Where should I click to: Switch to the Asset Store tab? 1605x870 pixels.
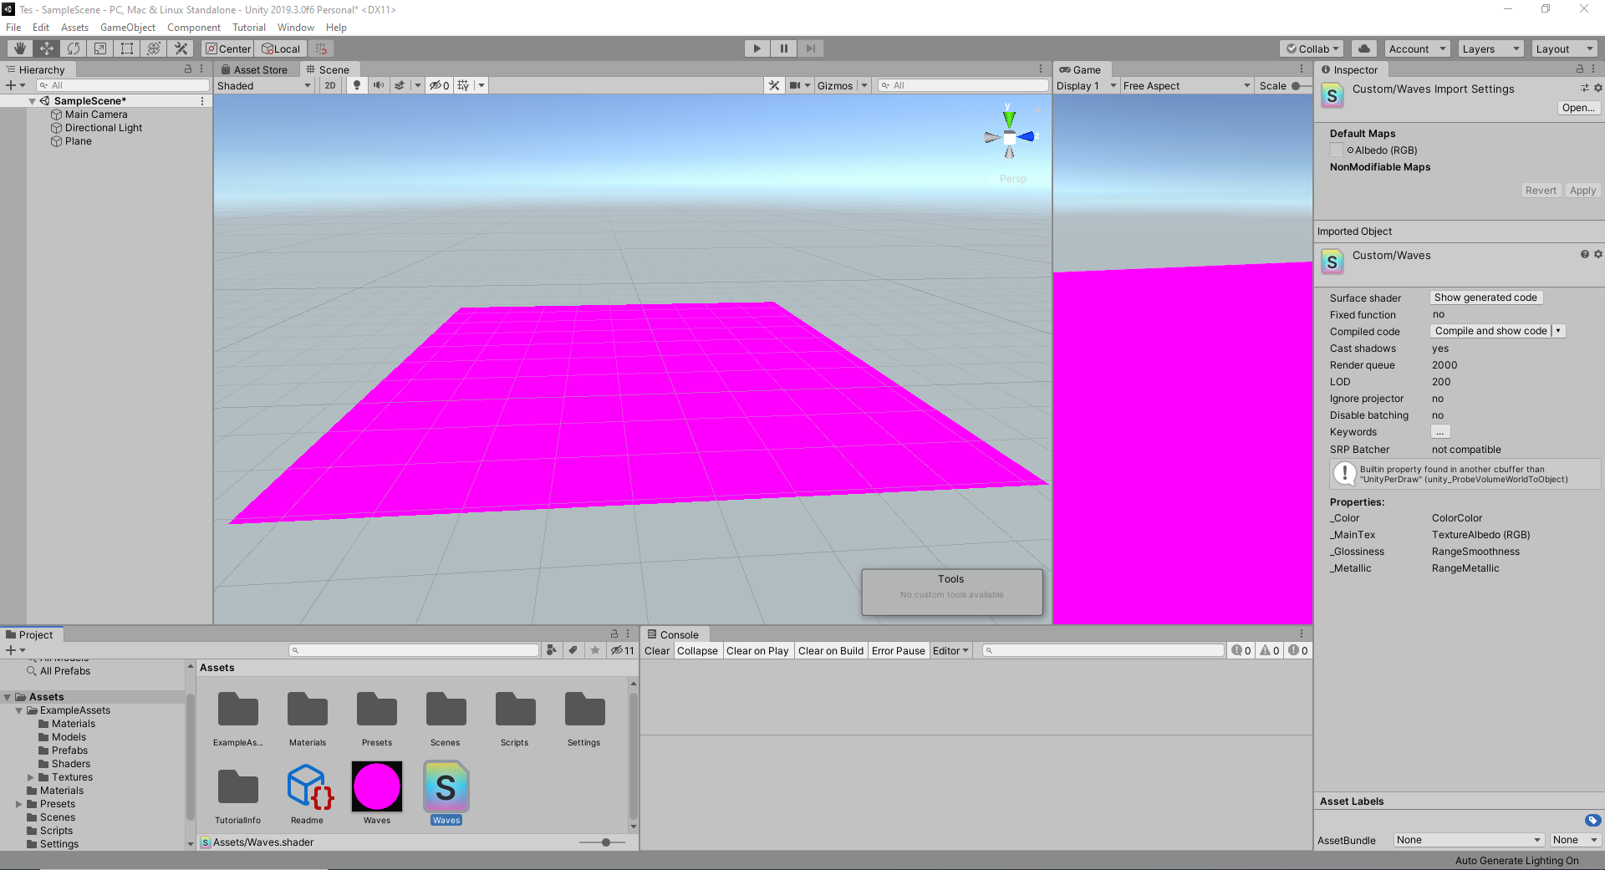pos(254,69)
